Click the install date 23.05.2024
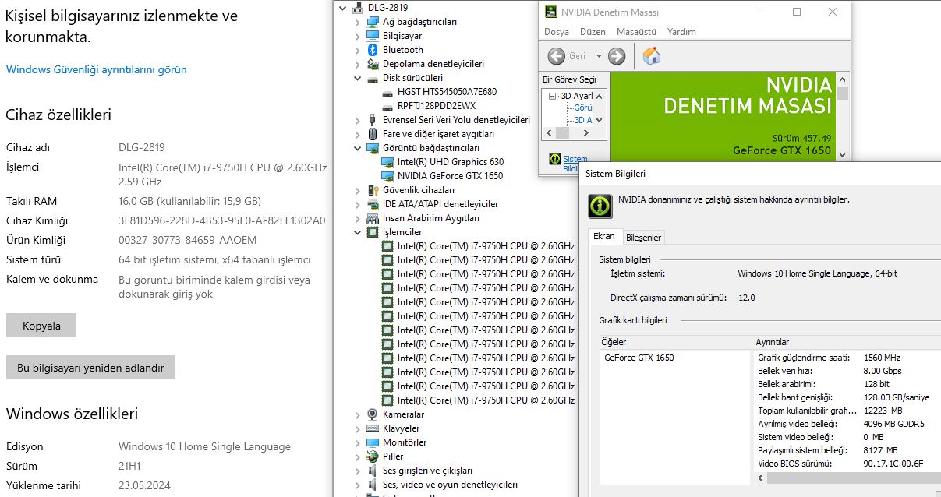Screen dimensions: 941x497 (144, 485)
